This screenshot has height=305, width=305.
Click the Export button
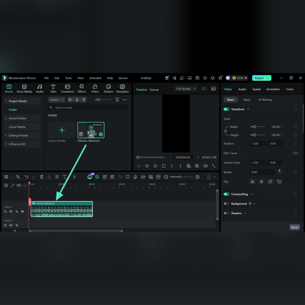click(259, 78)
